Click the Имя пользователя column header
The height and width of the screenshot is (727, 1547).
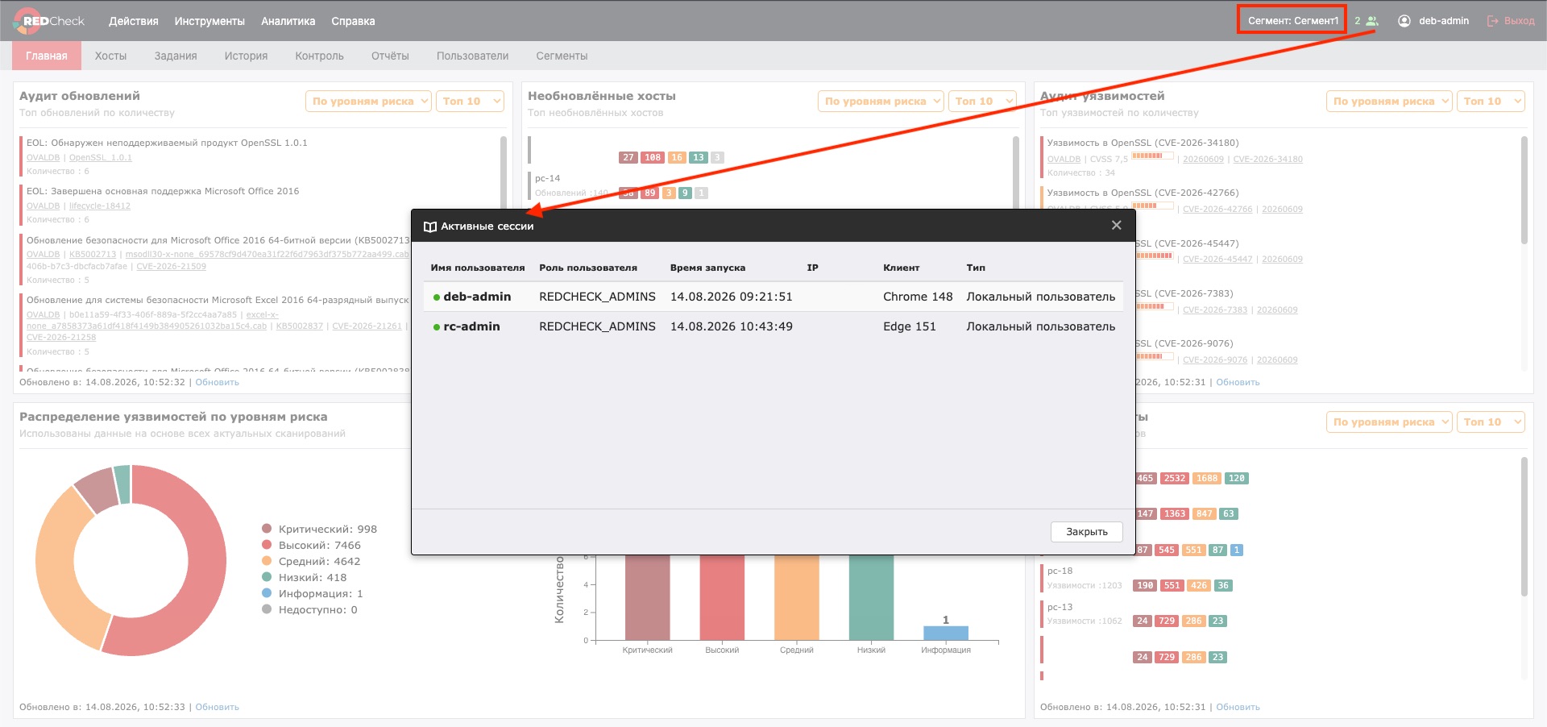[478, 268]
